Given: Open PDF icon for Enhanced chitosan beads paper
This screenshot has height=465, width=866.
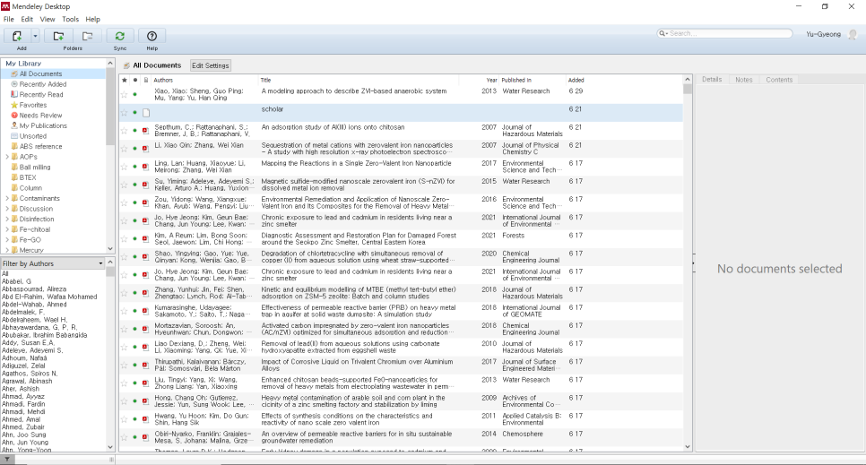Looking at the screenshot, I should point(146,383).
